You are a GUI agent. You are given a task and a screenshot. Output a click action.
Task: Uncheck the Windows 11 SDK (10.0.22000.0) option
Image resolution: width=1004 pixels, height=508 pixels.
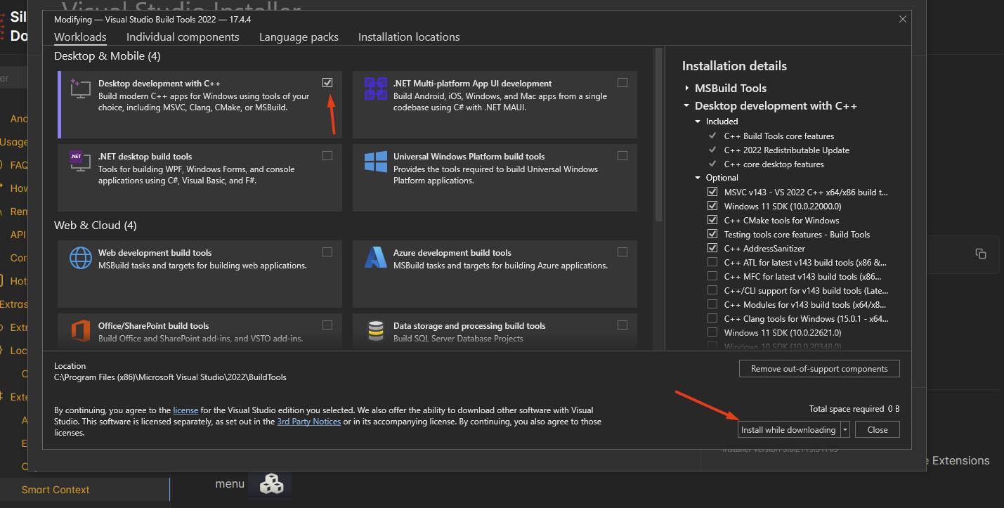(x=712, y=206)
